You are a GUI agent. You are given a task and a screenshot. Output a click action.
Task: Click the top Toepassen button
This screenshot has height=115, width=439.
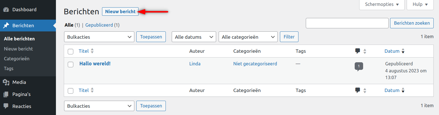[x=151, y=37]
